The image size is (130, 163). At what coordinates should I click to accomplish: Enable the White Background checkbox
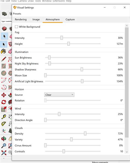pos(16,27)
